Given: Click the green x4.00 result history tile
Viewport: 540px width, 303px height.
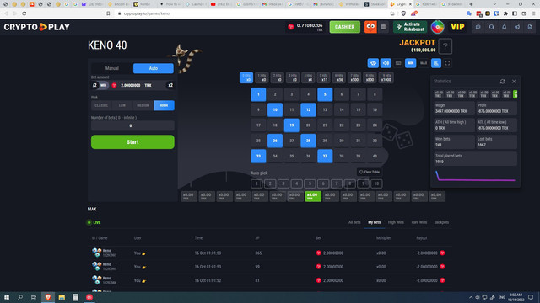Looking at the screenshot, I should [x=313, y=196].
